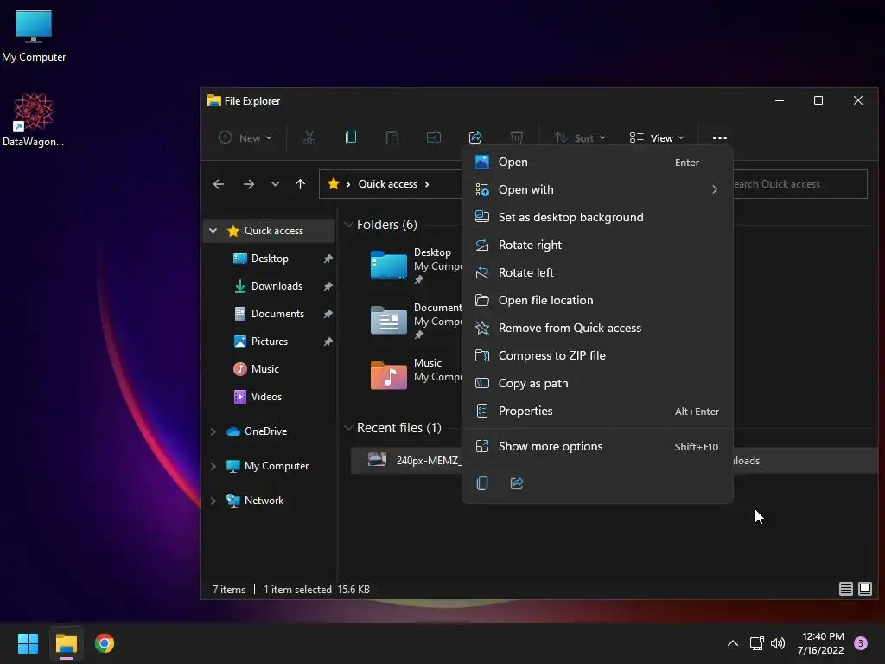Click the Share icon in toolbar
The width and height of the screenshot is (885, 664).
[x=475, y=137]
